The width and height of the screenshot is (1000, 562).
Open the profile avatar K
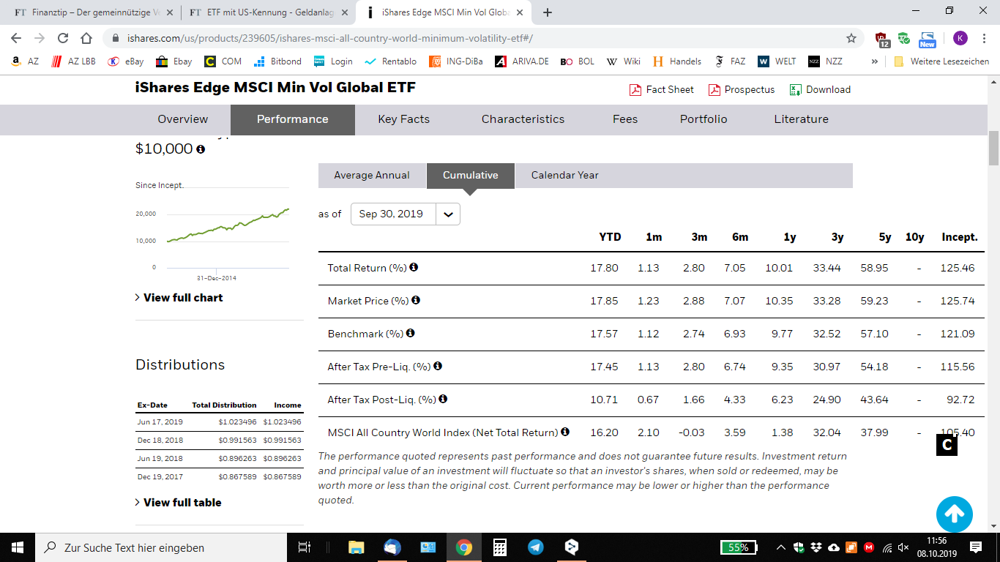click(x=960, y=38)
